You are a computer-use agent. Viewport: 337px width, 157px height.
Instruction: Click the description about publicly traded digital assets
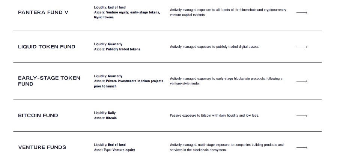(x=214, y=47)
